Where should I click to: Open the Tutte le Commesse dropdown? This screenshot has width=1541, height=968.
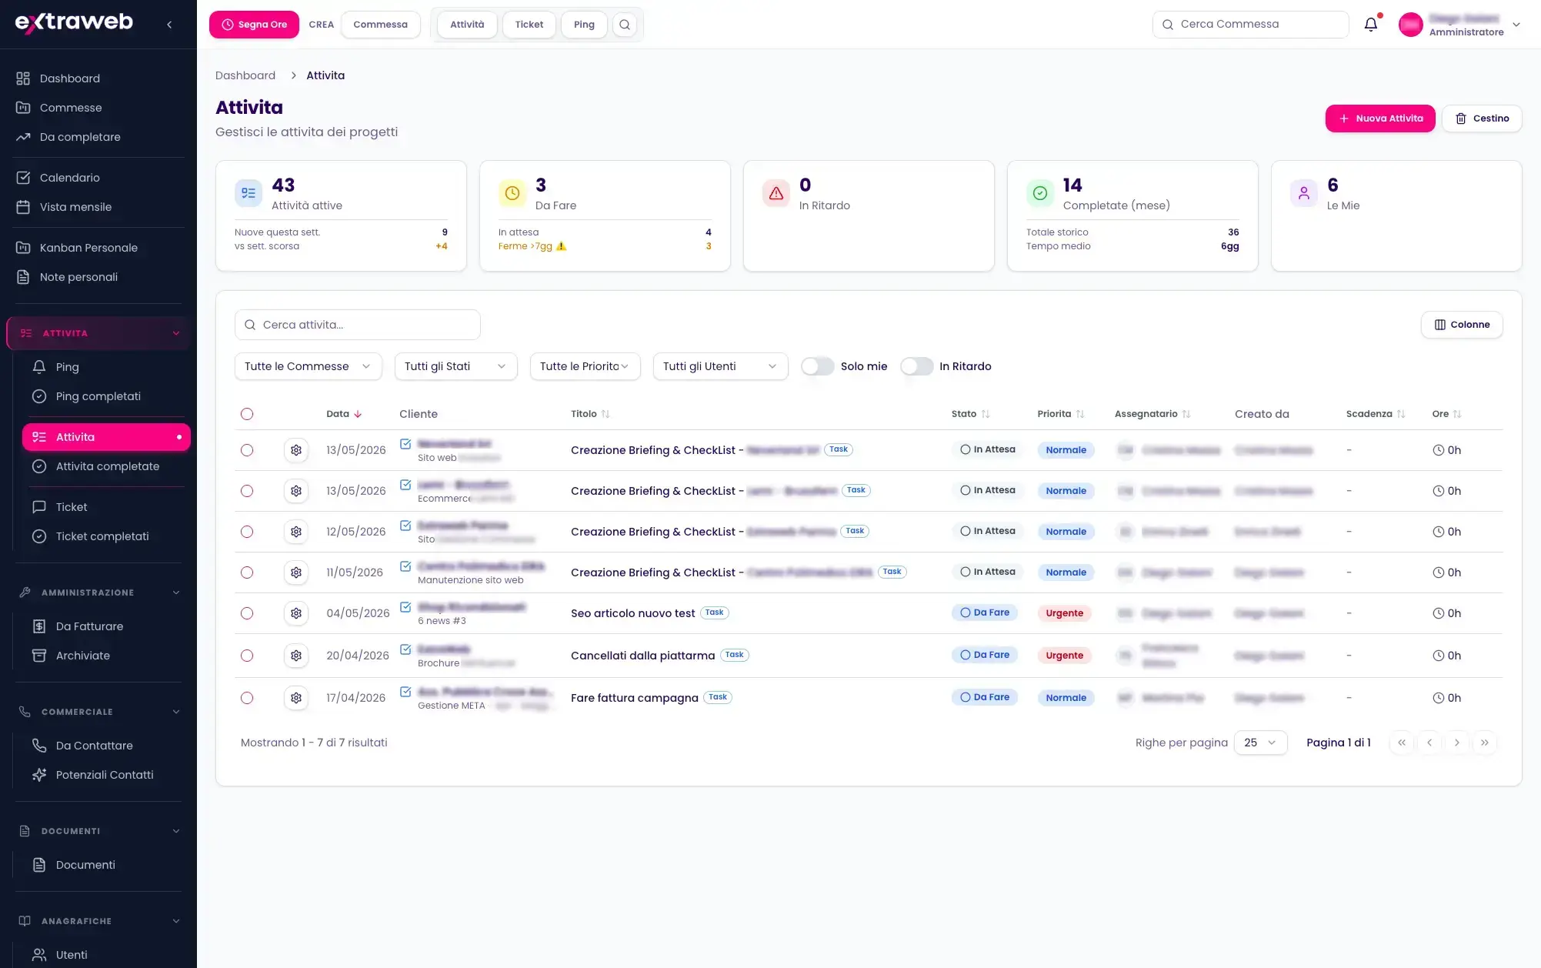tap(308, 366)
